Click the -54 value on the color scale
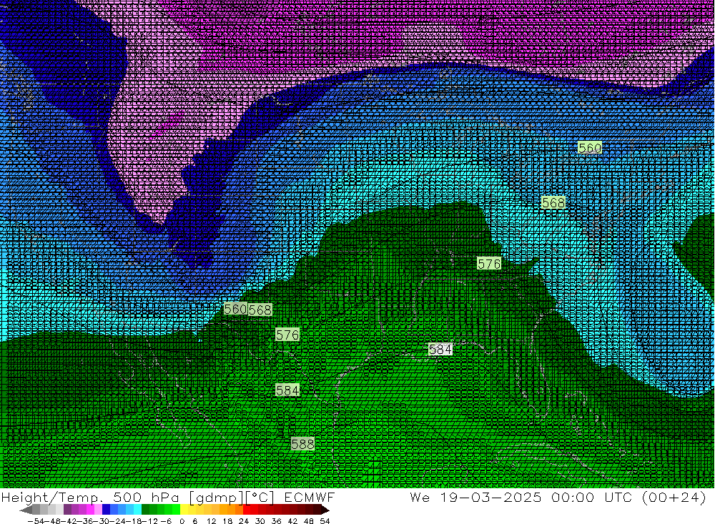715x524 pixels. point(36,521)
